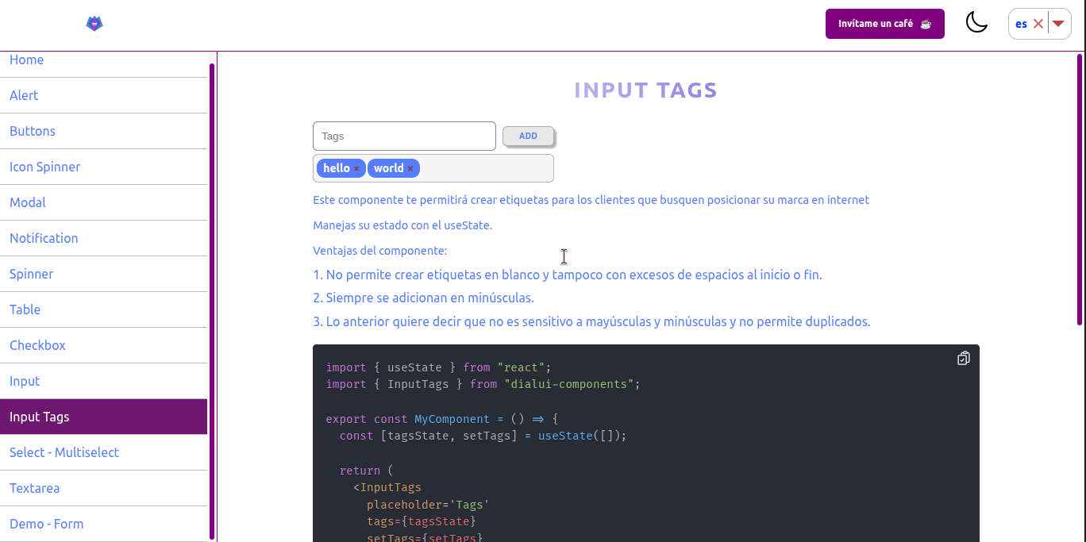Click the sidebar's purple scrollbar

[212, 302]
